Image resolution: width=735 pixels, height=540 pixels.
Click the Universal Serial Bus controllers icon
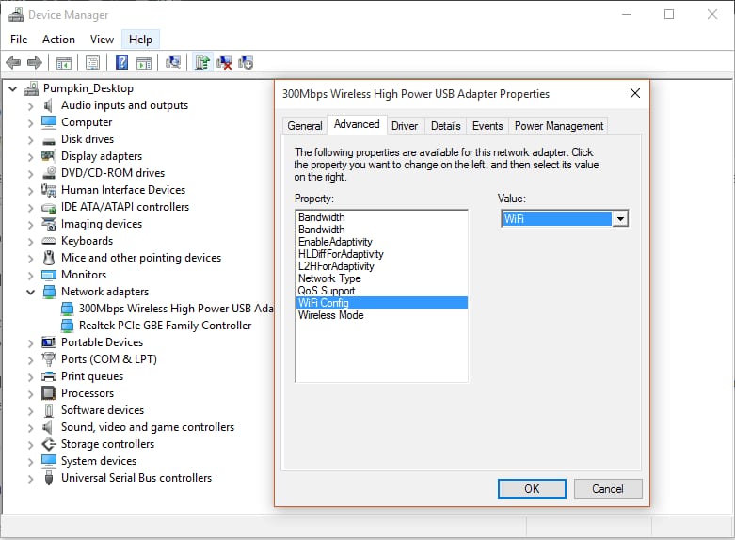point(48,478)
